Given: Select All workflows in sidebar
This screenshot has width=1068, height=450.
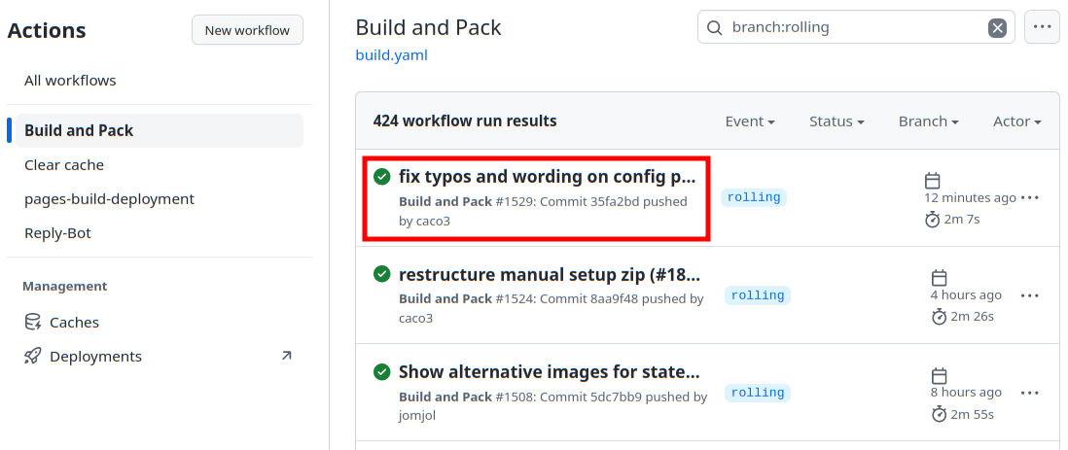Looking at the screenshot, I should 70,81.
